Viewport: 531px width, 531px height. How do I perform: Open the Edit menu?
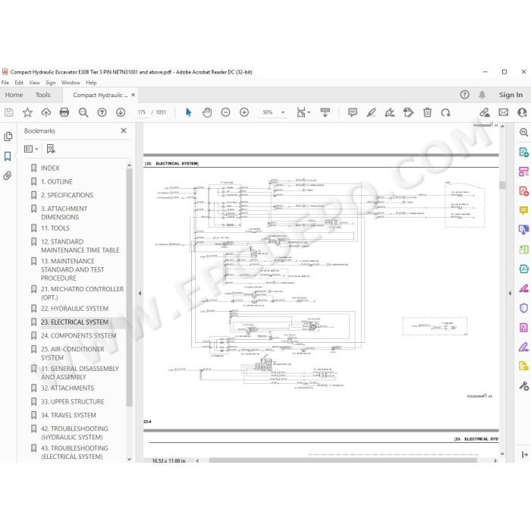click(19, 83)
